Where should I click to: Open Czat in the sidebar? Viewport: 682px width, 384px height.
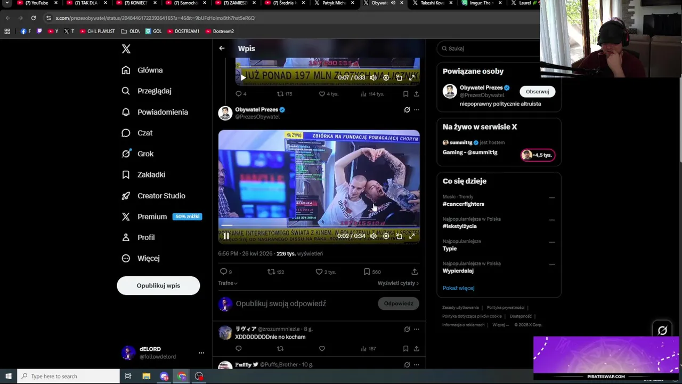(137, 133)
